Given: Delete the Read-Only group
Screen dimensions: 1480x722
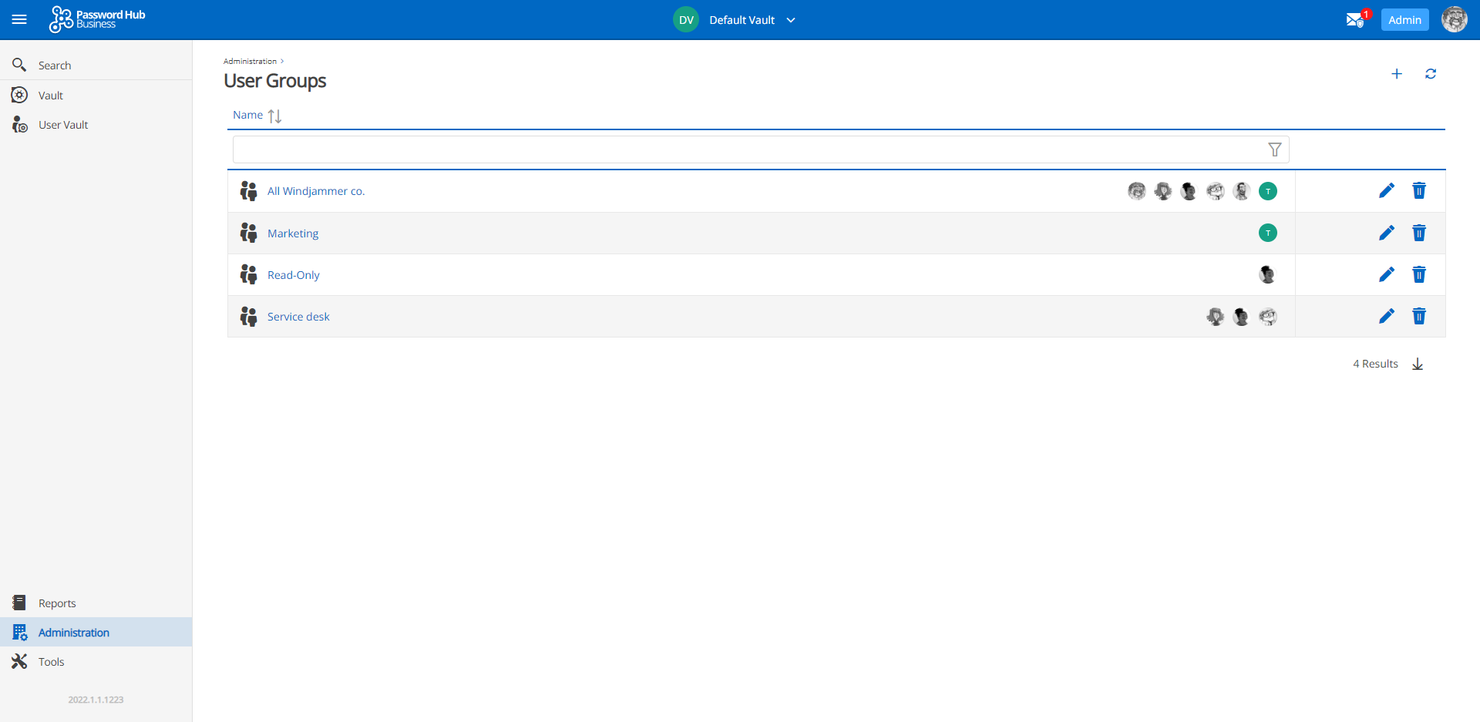Looking at the screenshot, I should pos(1419,274).
